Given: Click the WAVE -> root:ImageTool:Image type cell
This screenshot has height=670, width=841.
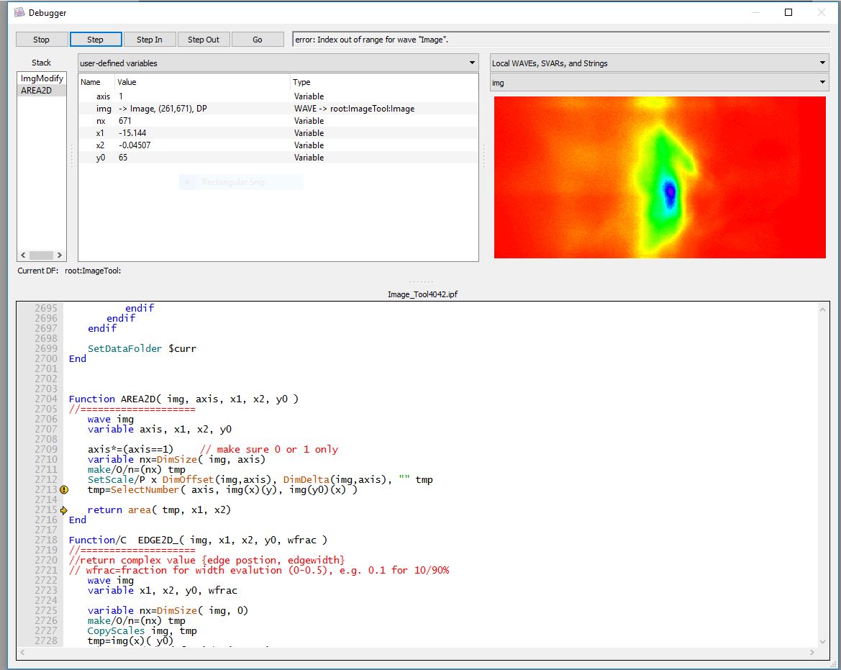Looking at the screenshot, I should tap(354, 109).
